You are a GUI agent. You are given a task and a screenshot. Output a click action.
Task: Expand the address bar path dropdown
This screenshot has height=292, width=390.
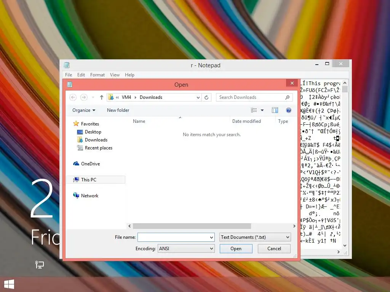pos(198,97)
